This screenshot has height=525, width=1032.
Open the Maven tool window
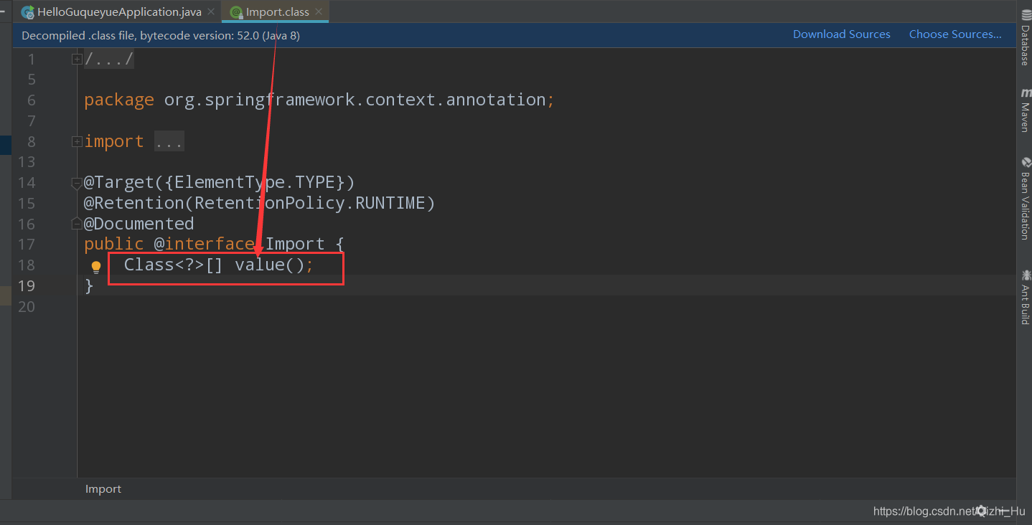(1025, 110)
